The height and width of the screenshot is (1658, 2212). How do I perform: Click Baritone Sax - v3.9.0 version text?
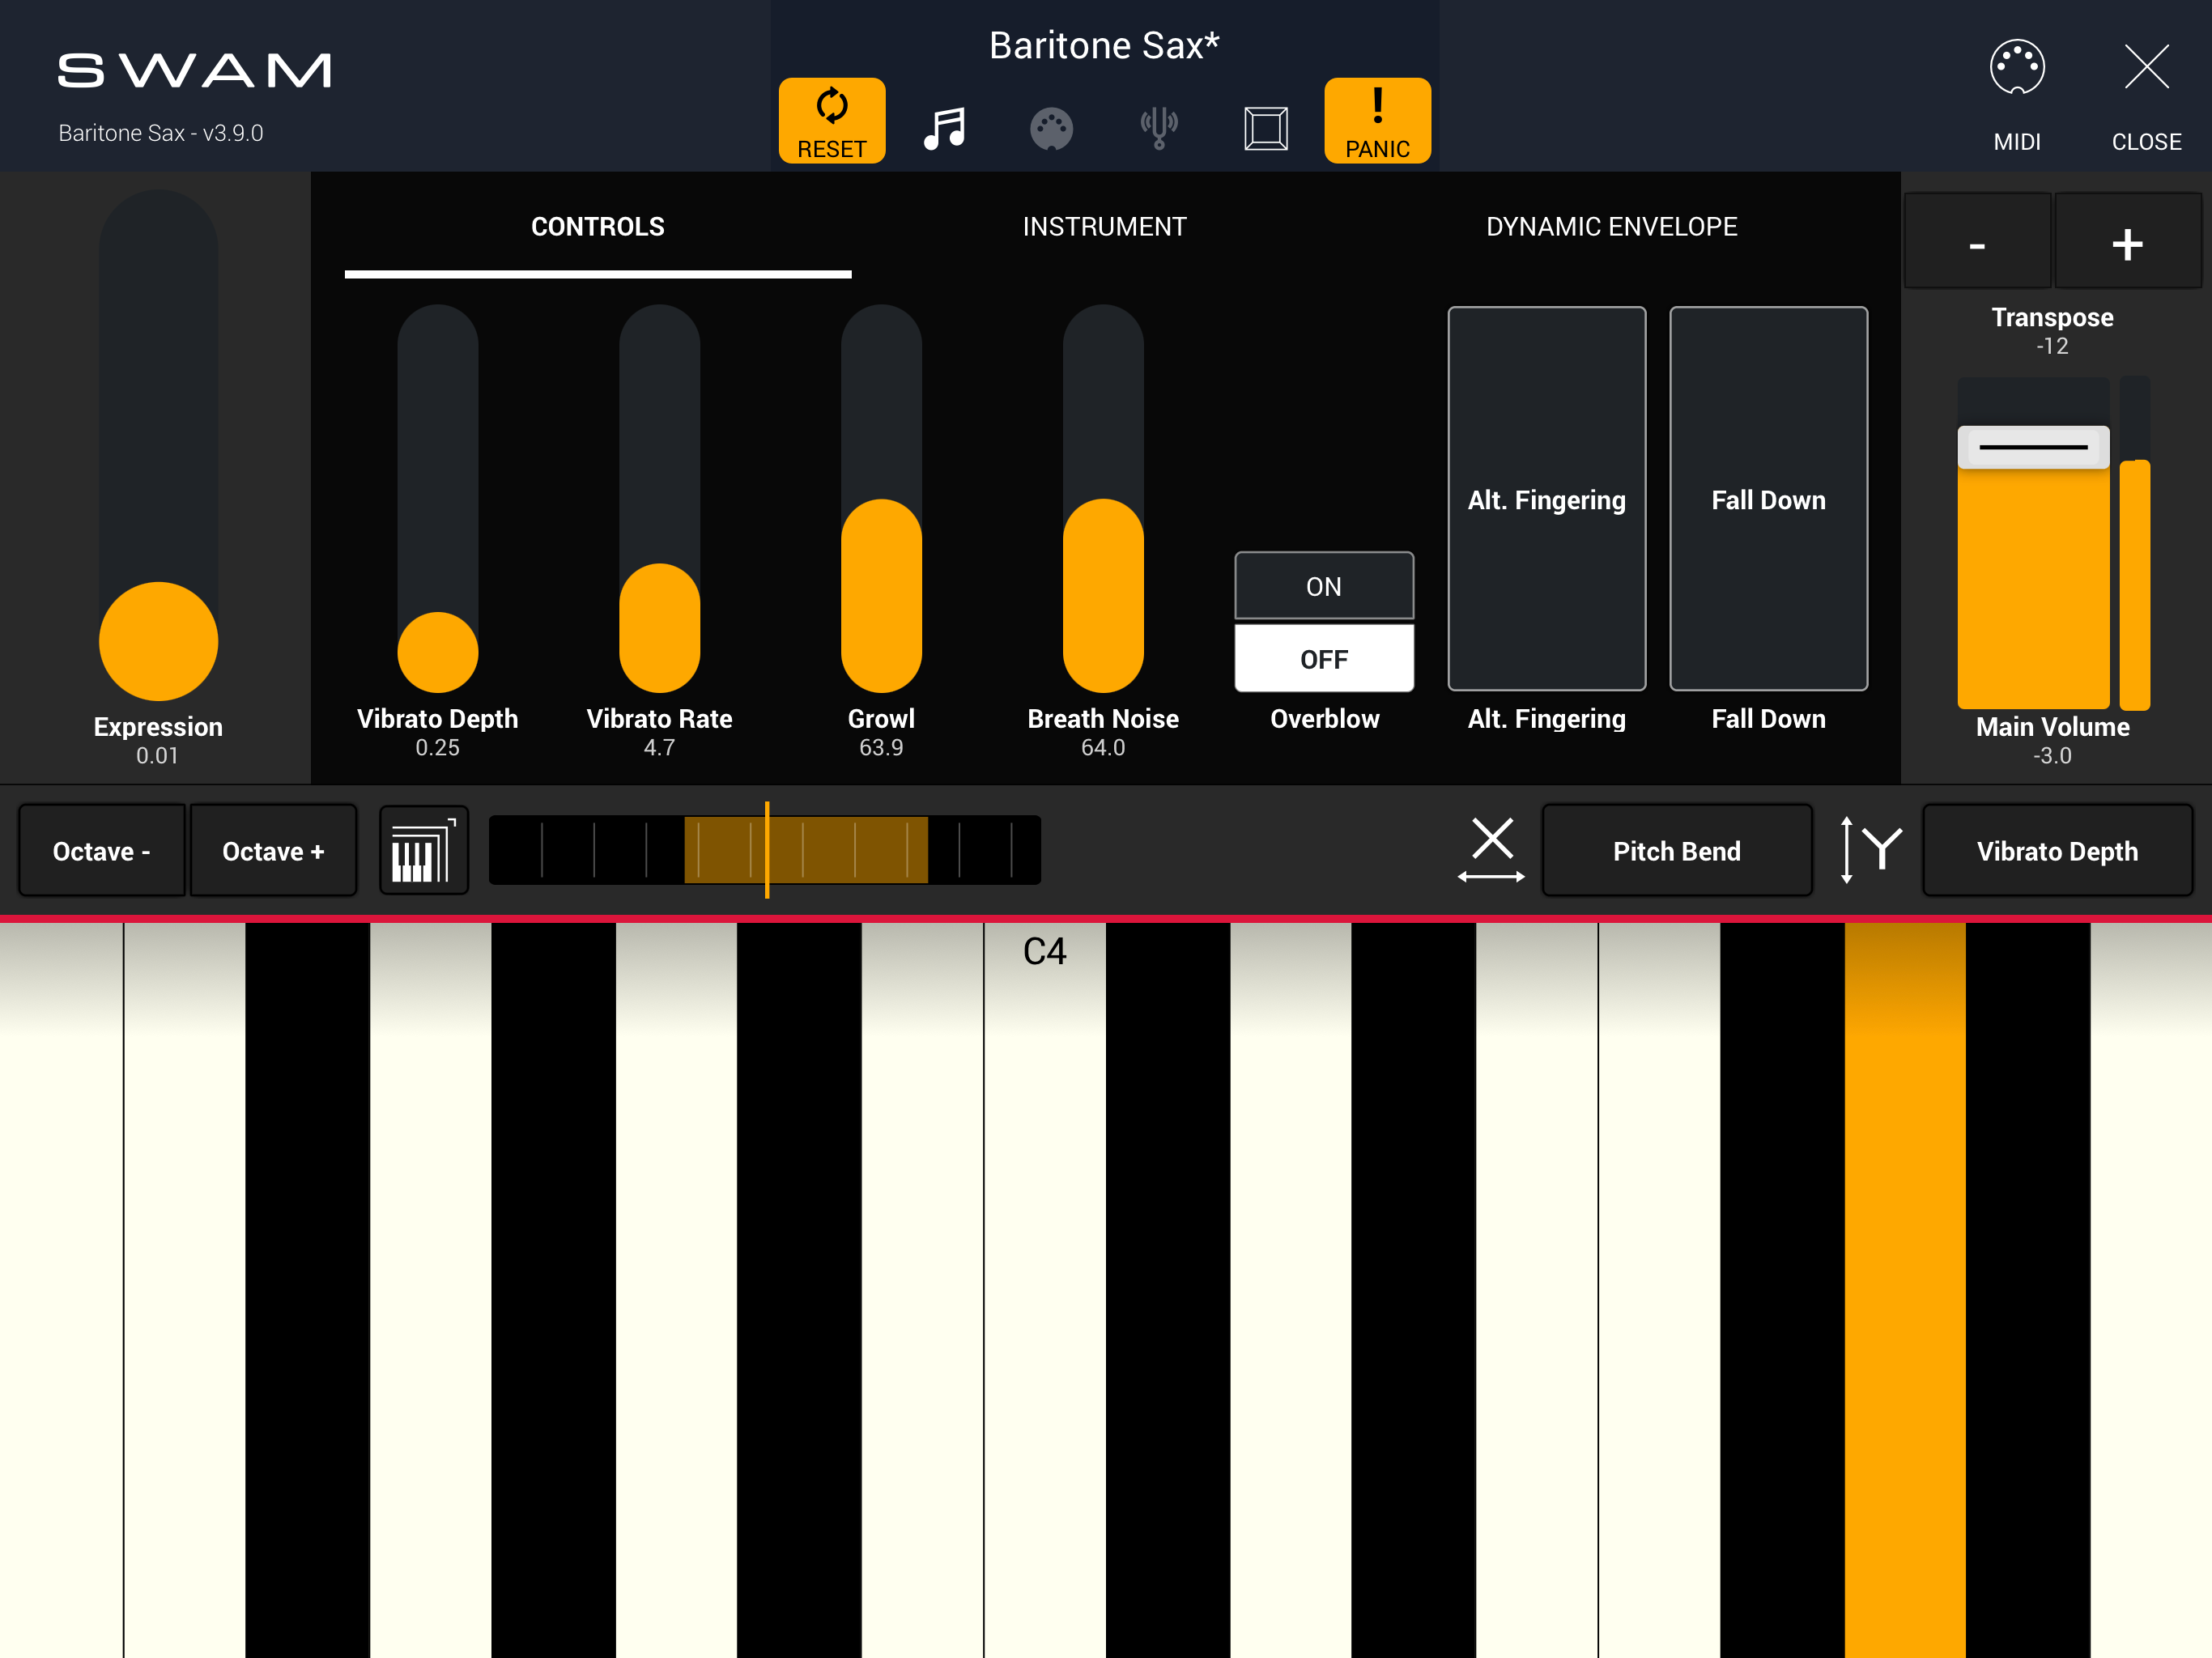point(160,133)
